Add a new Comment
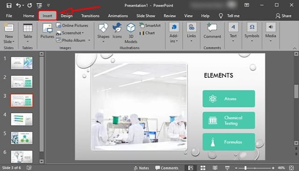The image size is (299, 171). click(212, 31)
